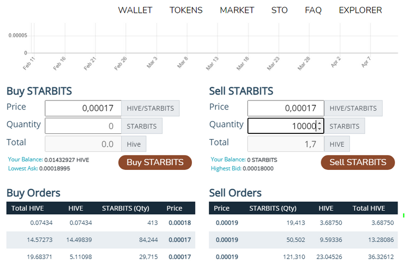Click STARBITS (Qty) header in Buy Orders
Image resolution: width=407 pixels, height=262 pixels.
point(126,208)
